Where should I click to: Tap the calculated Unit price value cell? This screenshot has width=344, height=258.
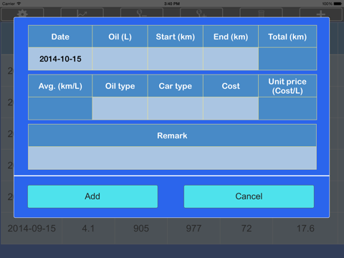[287, 108]
